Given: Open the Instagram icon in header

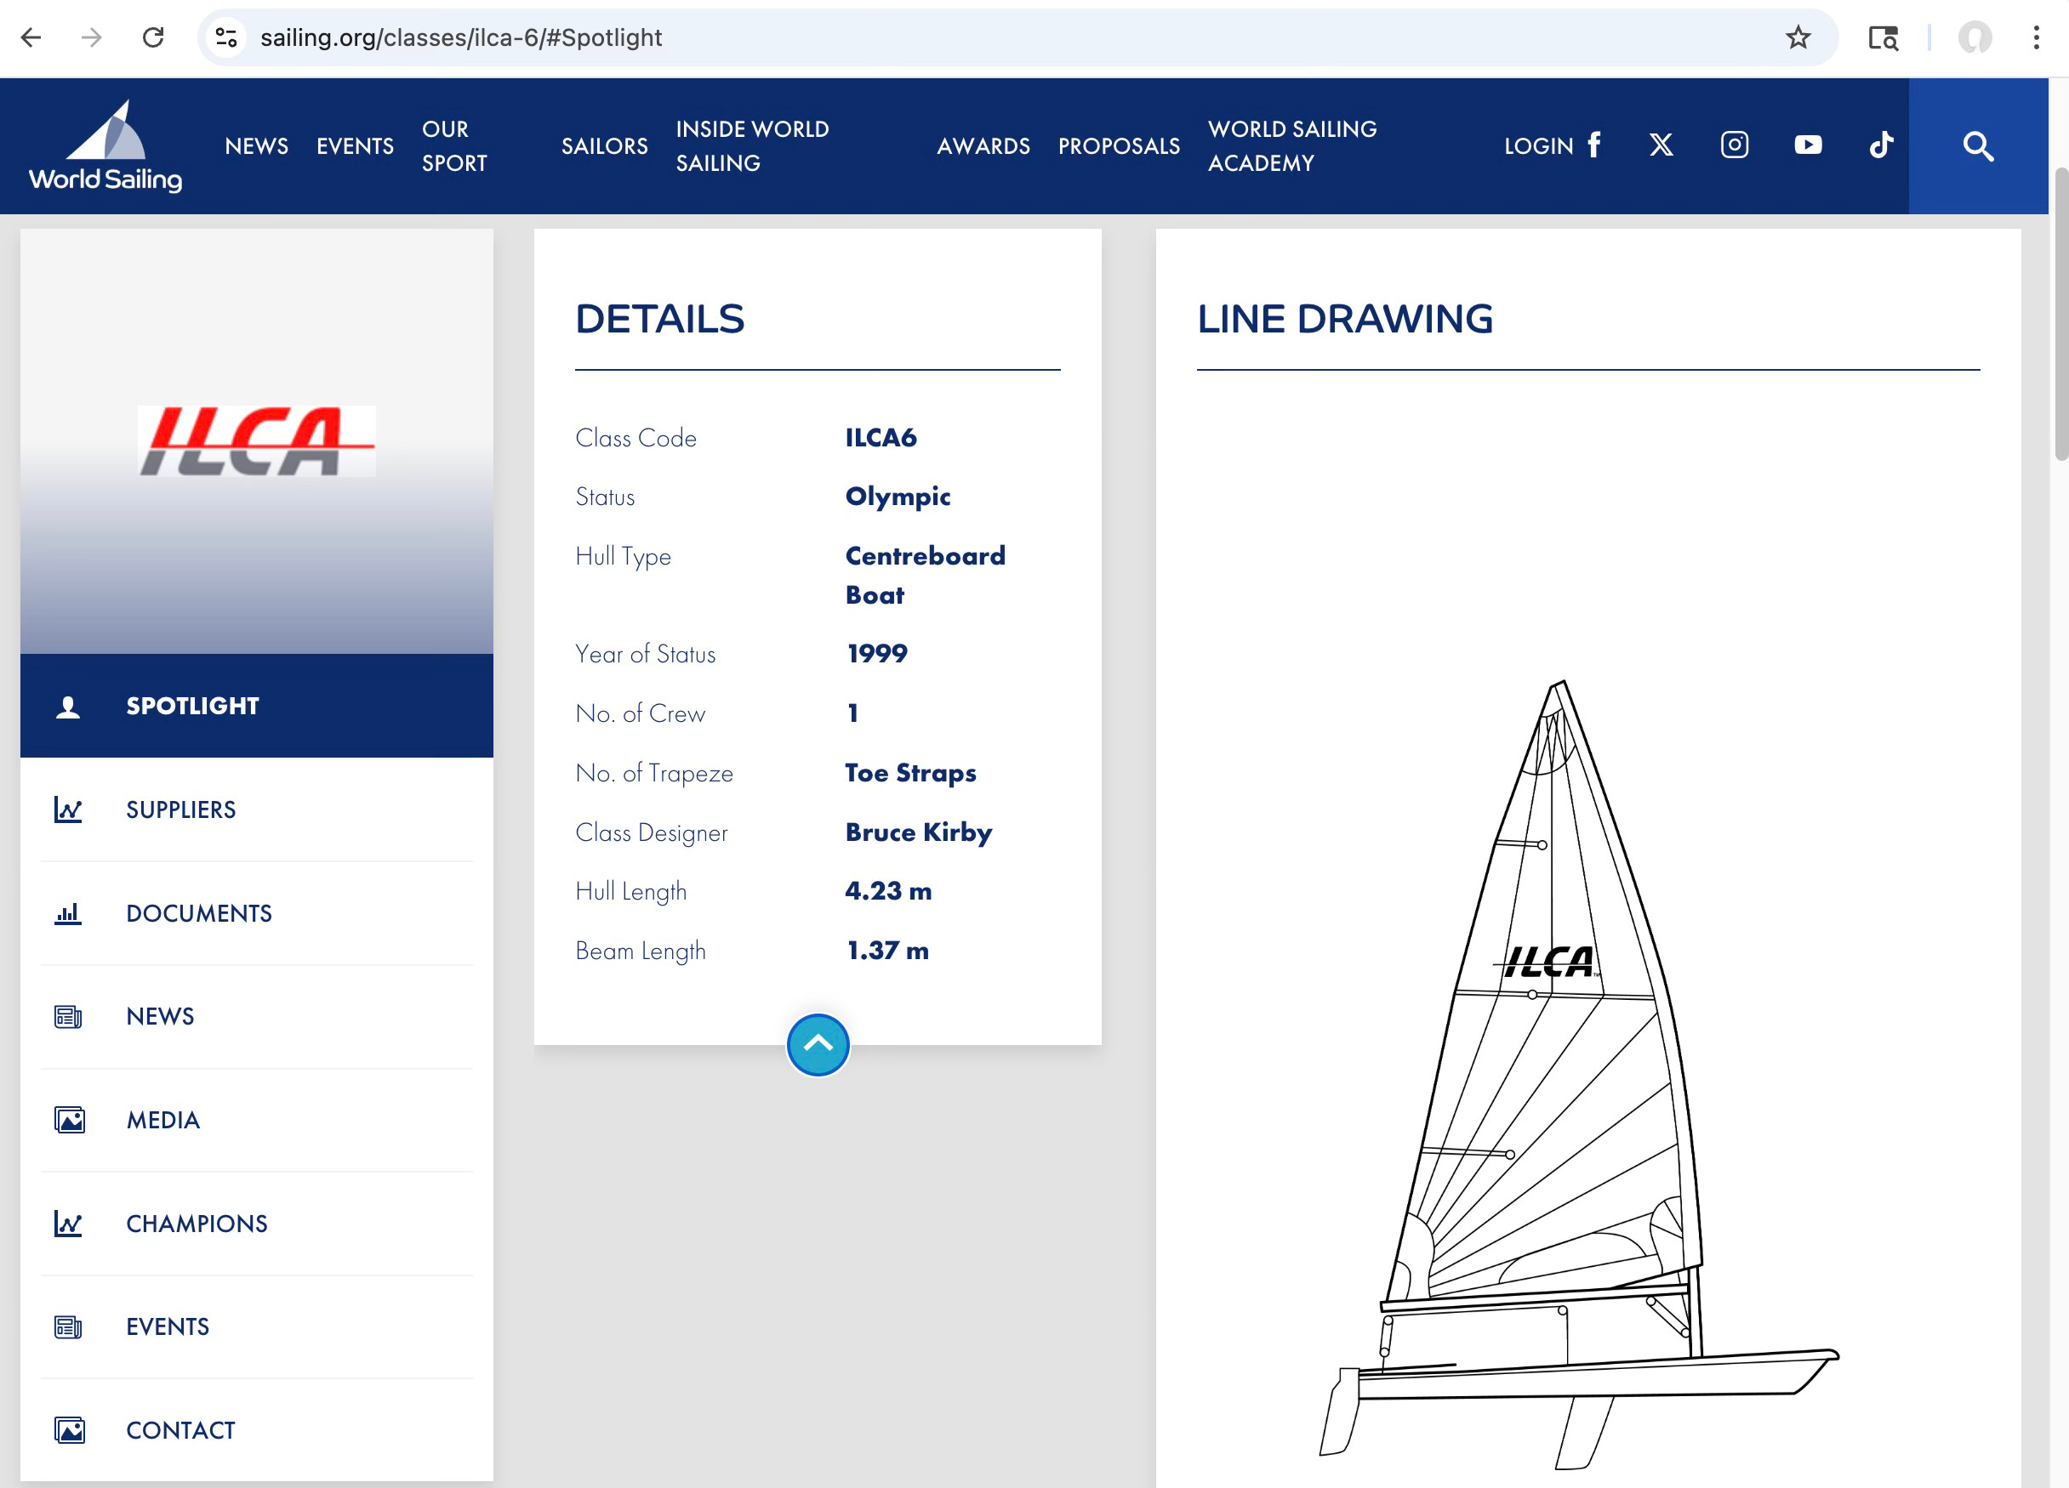Looking at the screenshot, I should (x=1733, y=145).
